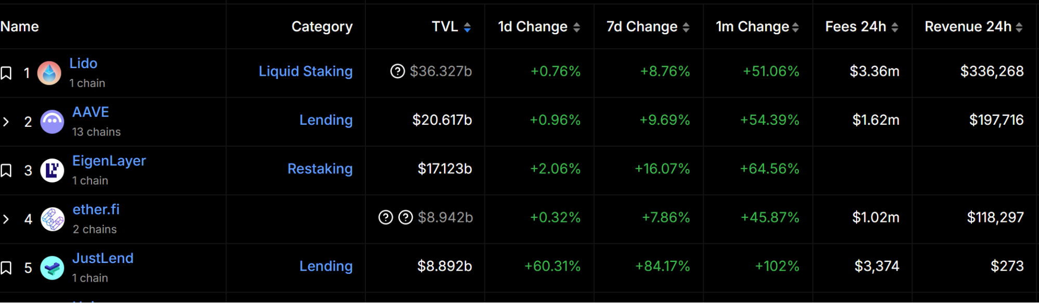Sort table by TVL column
This screenshot has height=303, width=1039.
[x=467, y=28]
